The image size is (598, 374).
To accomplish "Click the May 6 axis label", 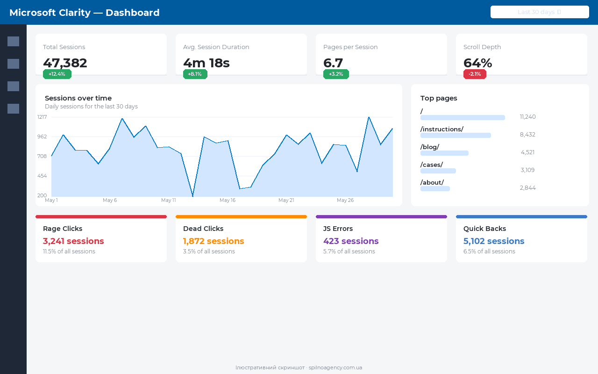I will (110, 200).
